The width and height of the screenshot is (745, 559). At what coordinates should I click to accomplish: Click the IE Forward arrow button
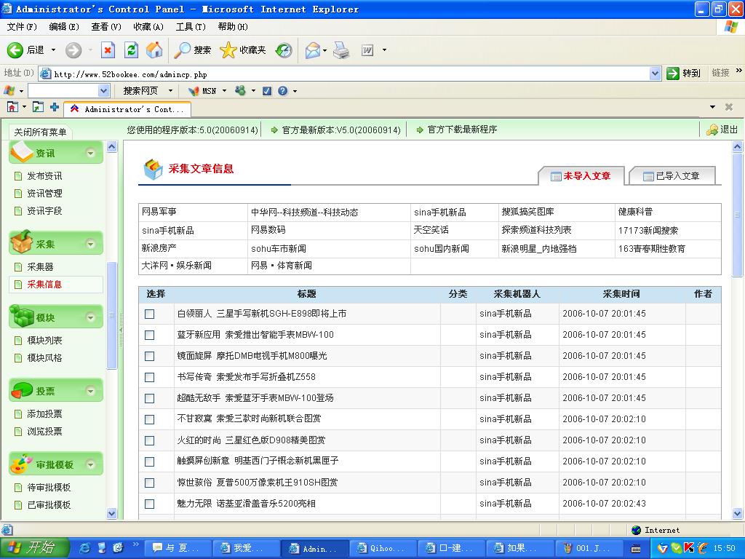[73, 50]
